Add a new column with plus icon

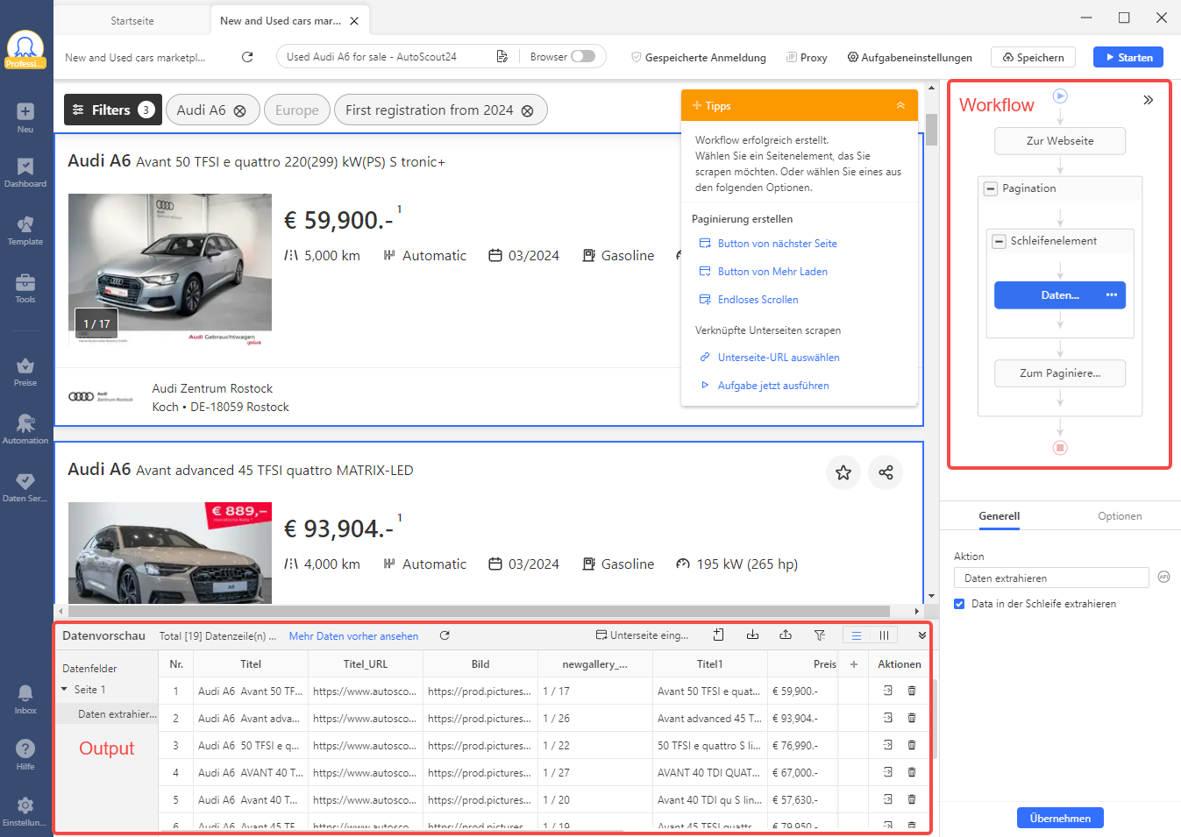tap(854, 664)
